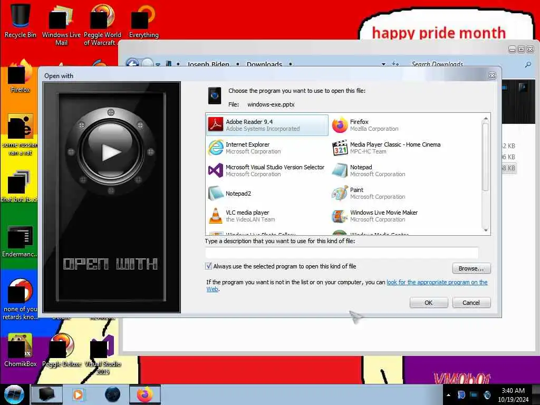The image size is (540, 405).
Task: Click the Everything desktop icon
Action: [x=143, y=21]
